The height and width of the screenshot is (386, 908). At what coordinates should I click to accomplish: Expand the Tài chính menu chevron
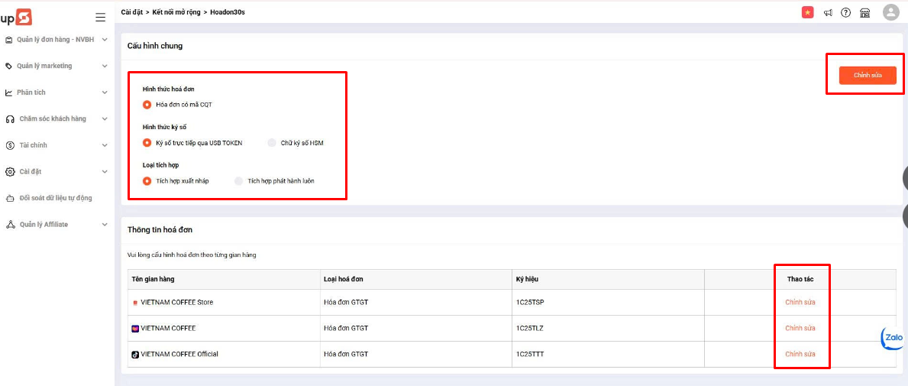pyautogui.click(x=105, y=145)
